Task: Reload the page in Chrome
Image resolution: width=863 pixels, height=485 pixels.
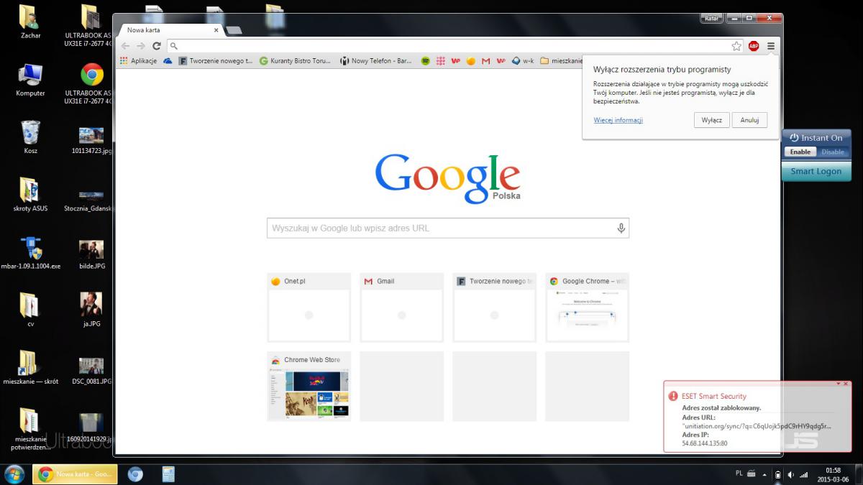Action: coord(156,46)
